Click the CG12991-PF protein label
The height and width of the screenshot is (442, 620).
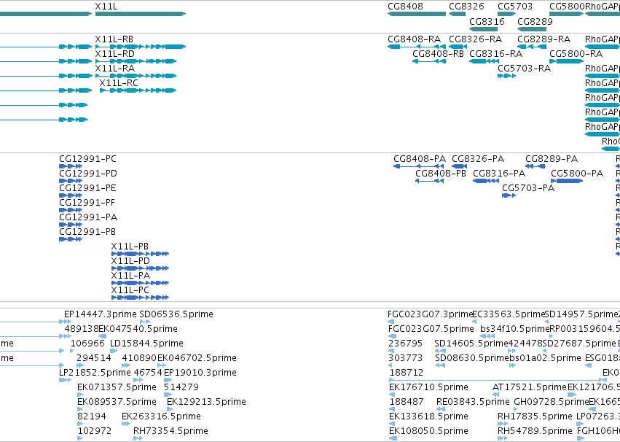[87, 203]
